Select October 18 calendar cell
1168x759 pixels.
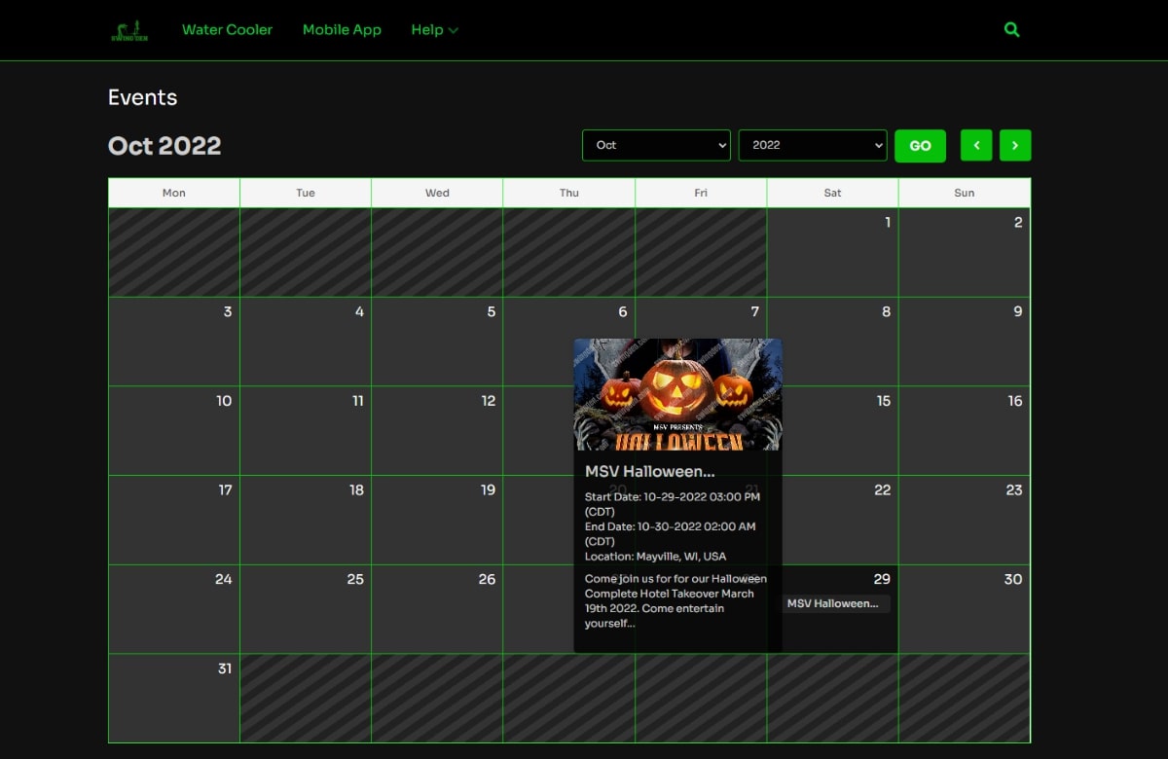(x=305, y=520)
